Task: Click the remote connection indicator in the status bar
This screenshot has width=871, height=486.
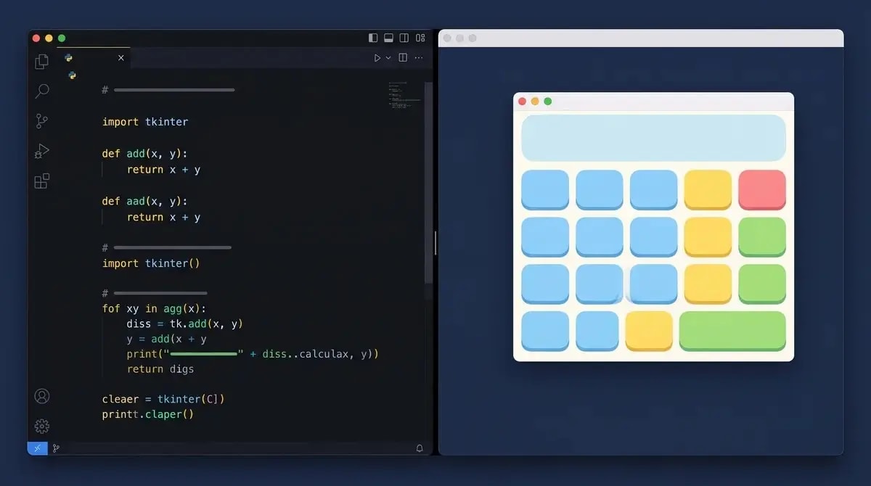Action: click(38, 448)
